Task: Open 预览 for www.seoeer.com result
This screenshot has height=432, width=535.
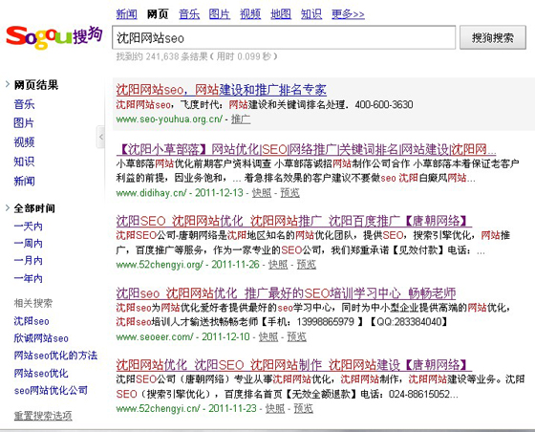Action: click(x=297, y=336)
